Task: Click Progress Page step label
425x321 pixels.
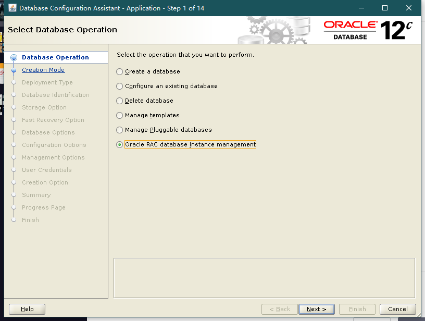Action: coord(44,207)
